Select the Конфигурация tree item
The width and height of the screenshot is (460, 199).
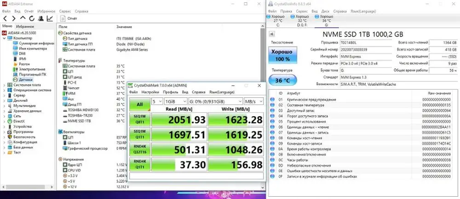22,142
